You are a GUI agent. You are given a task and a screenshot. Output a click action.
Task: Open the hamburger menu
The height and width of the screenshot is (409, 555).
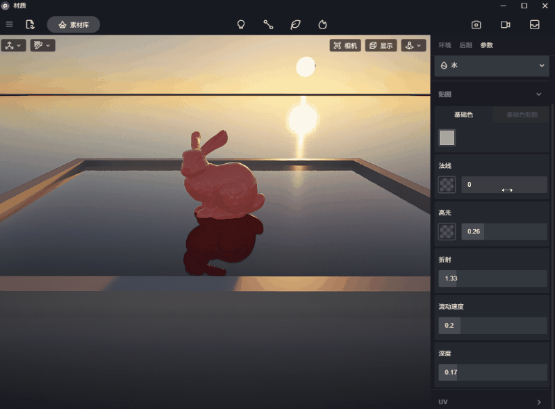click(x=10, y=24)
